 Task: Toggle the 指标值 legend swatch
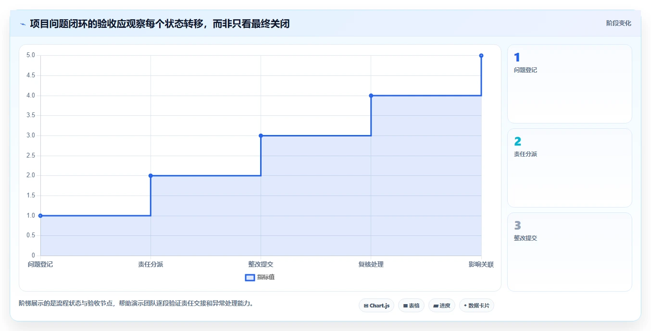point(250,277)
